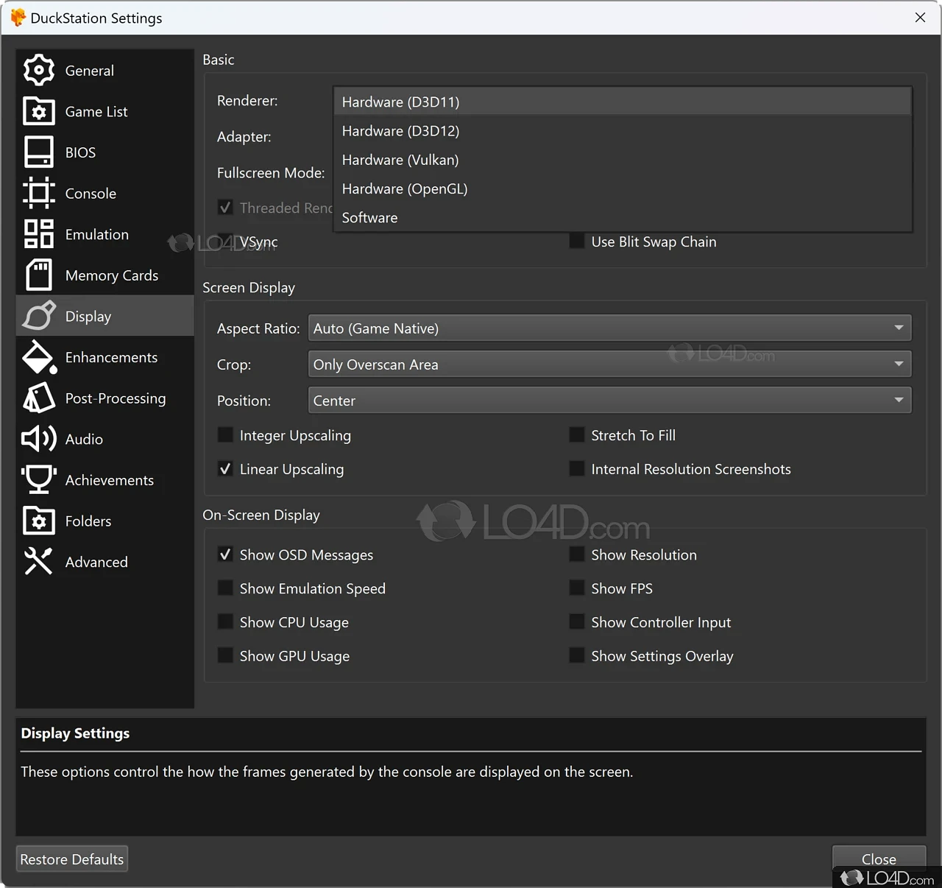Open Memory Cards settings label
The width and height of the screenshot is (942, 888).
[112, 275]
